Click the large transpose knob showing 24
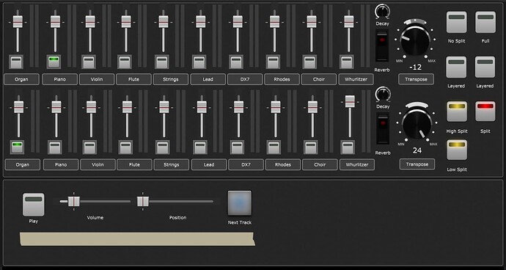The height and width of the screenshot is (270, 506). pos(417,124)
